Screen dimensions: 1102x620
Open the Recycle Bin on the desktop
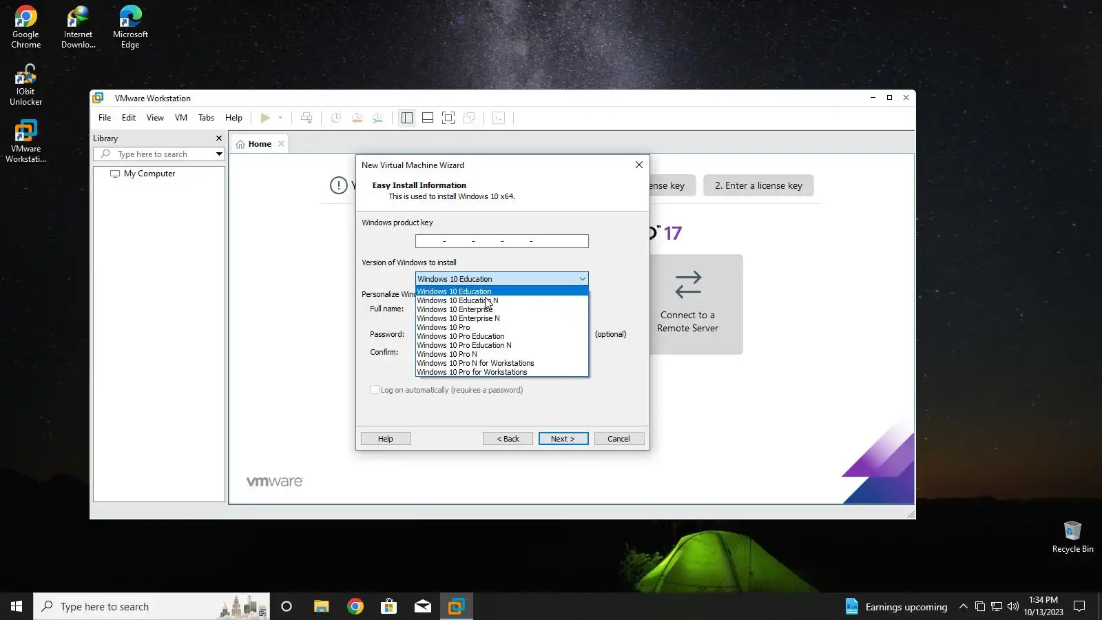tap(1072, 537)
